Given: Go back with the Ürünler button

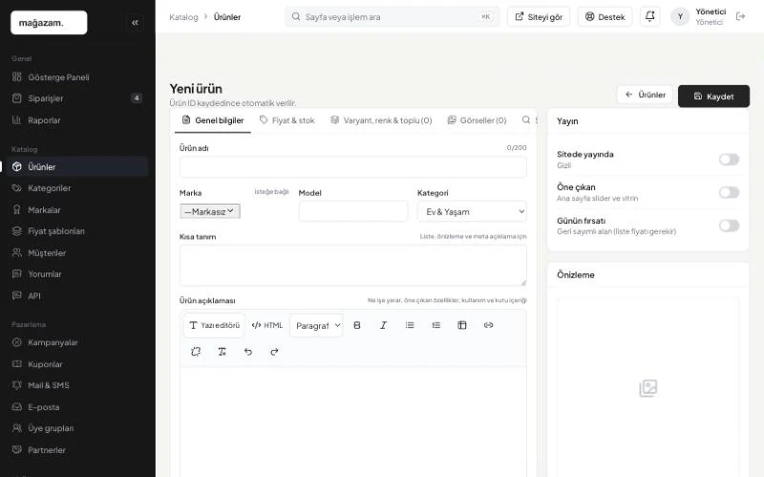Looking at the screenshot, I should 646,95.
